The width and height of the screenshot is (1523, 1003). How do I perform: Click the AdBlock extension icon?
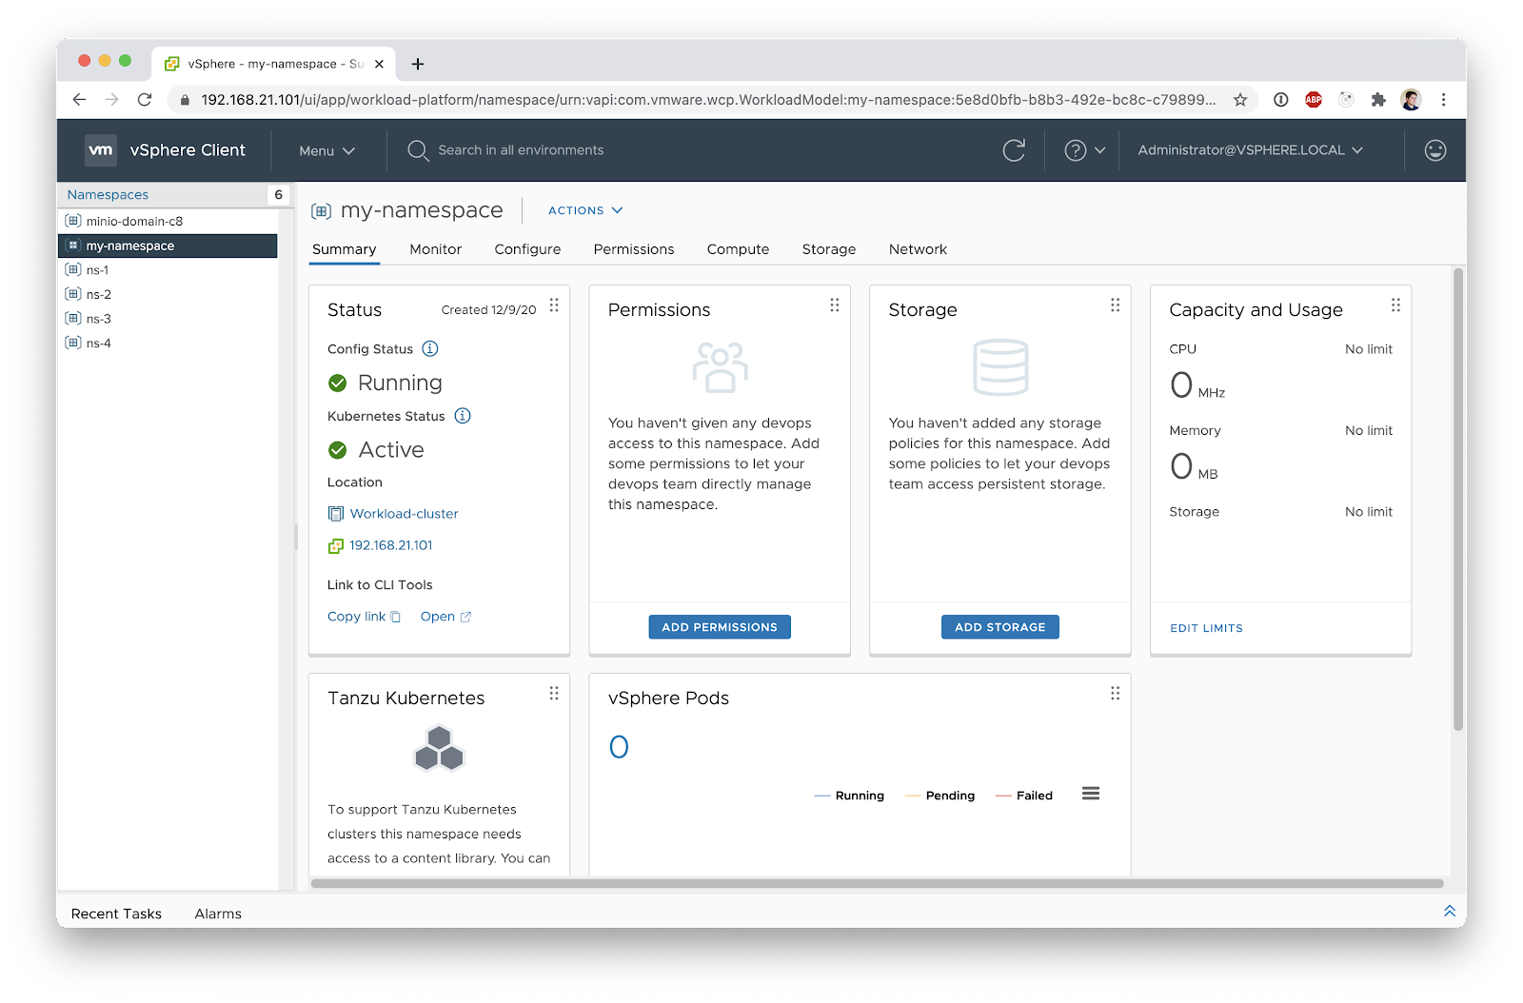(1314, 100)
